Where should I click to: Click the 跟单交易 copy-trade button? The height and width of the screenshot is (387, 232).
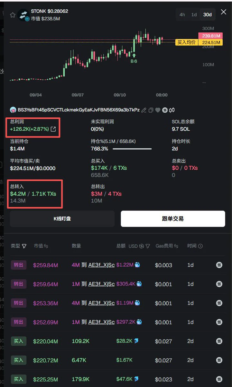[x=173, y=219]
